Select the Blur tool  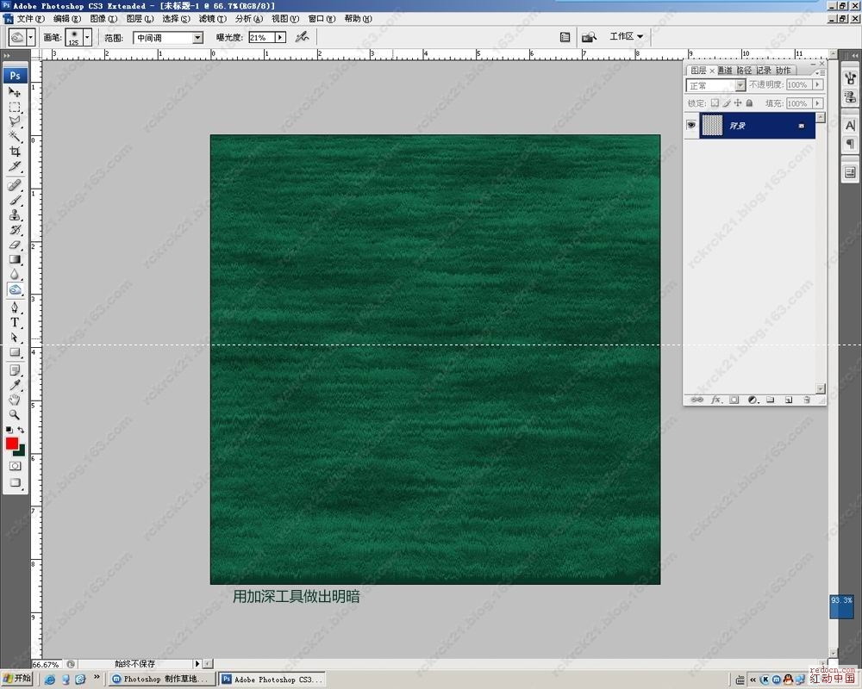coord(15,274)
